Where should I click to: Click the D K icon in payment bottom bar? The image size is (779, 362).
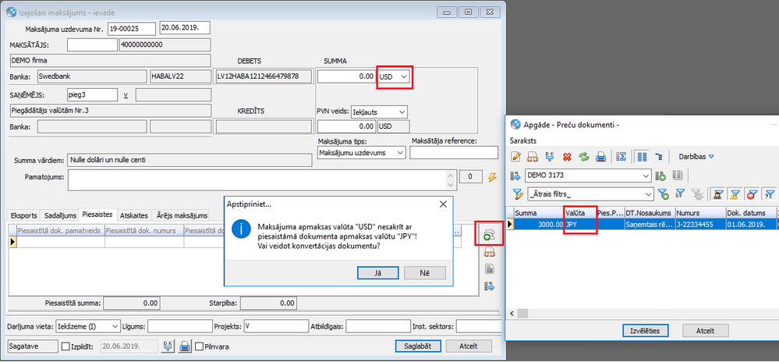[x=168, y=346]
